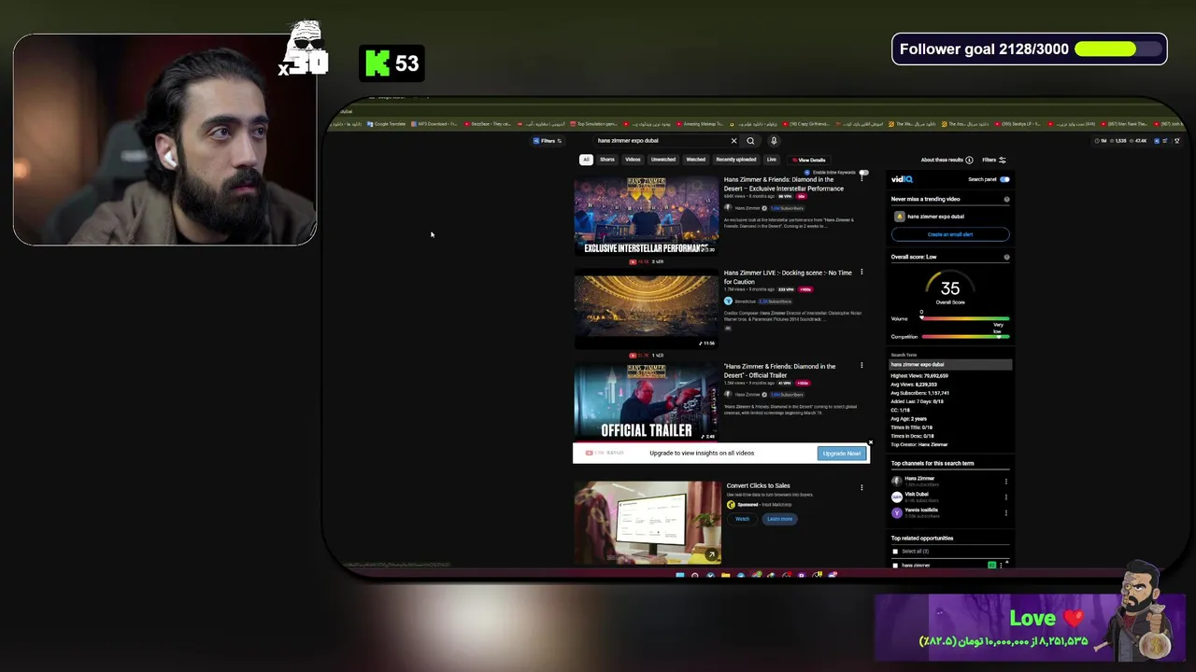Click the green score badge on hans zimmer row
The width and height of the screenshot is (1196, 672).
pyautogui.click(x=991, y=565)
